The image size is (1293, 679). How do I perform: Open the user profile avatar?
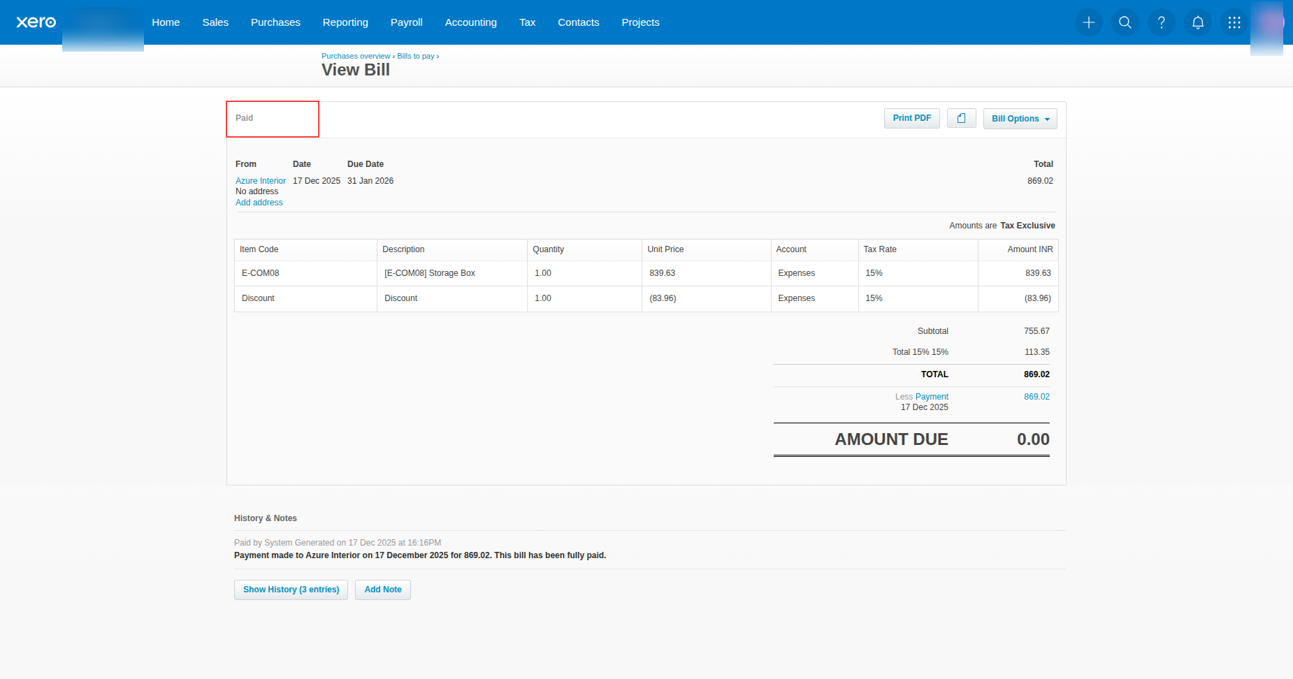[x=1270, y=22]
